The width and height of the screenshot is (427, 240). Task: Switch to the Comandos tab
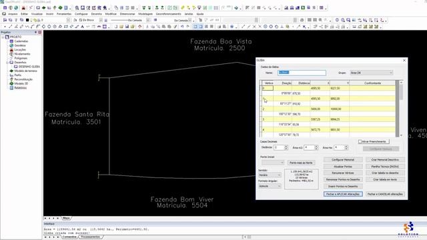click(x=69, y=237)
